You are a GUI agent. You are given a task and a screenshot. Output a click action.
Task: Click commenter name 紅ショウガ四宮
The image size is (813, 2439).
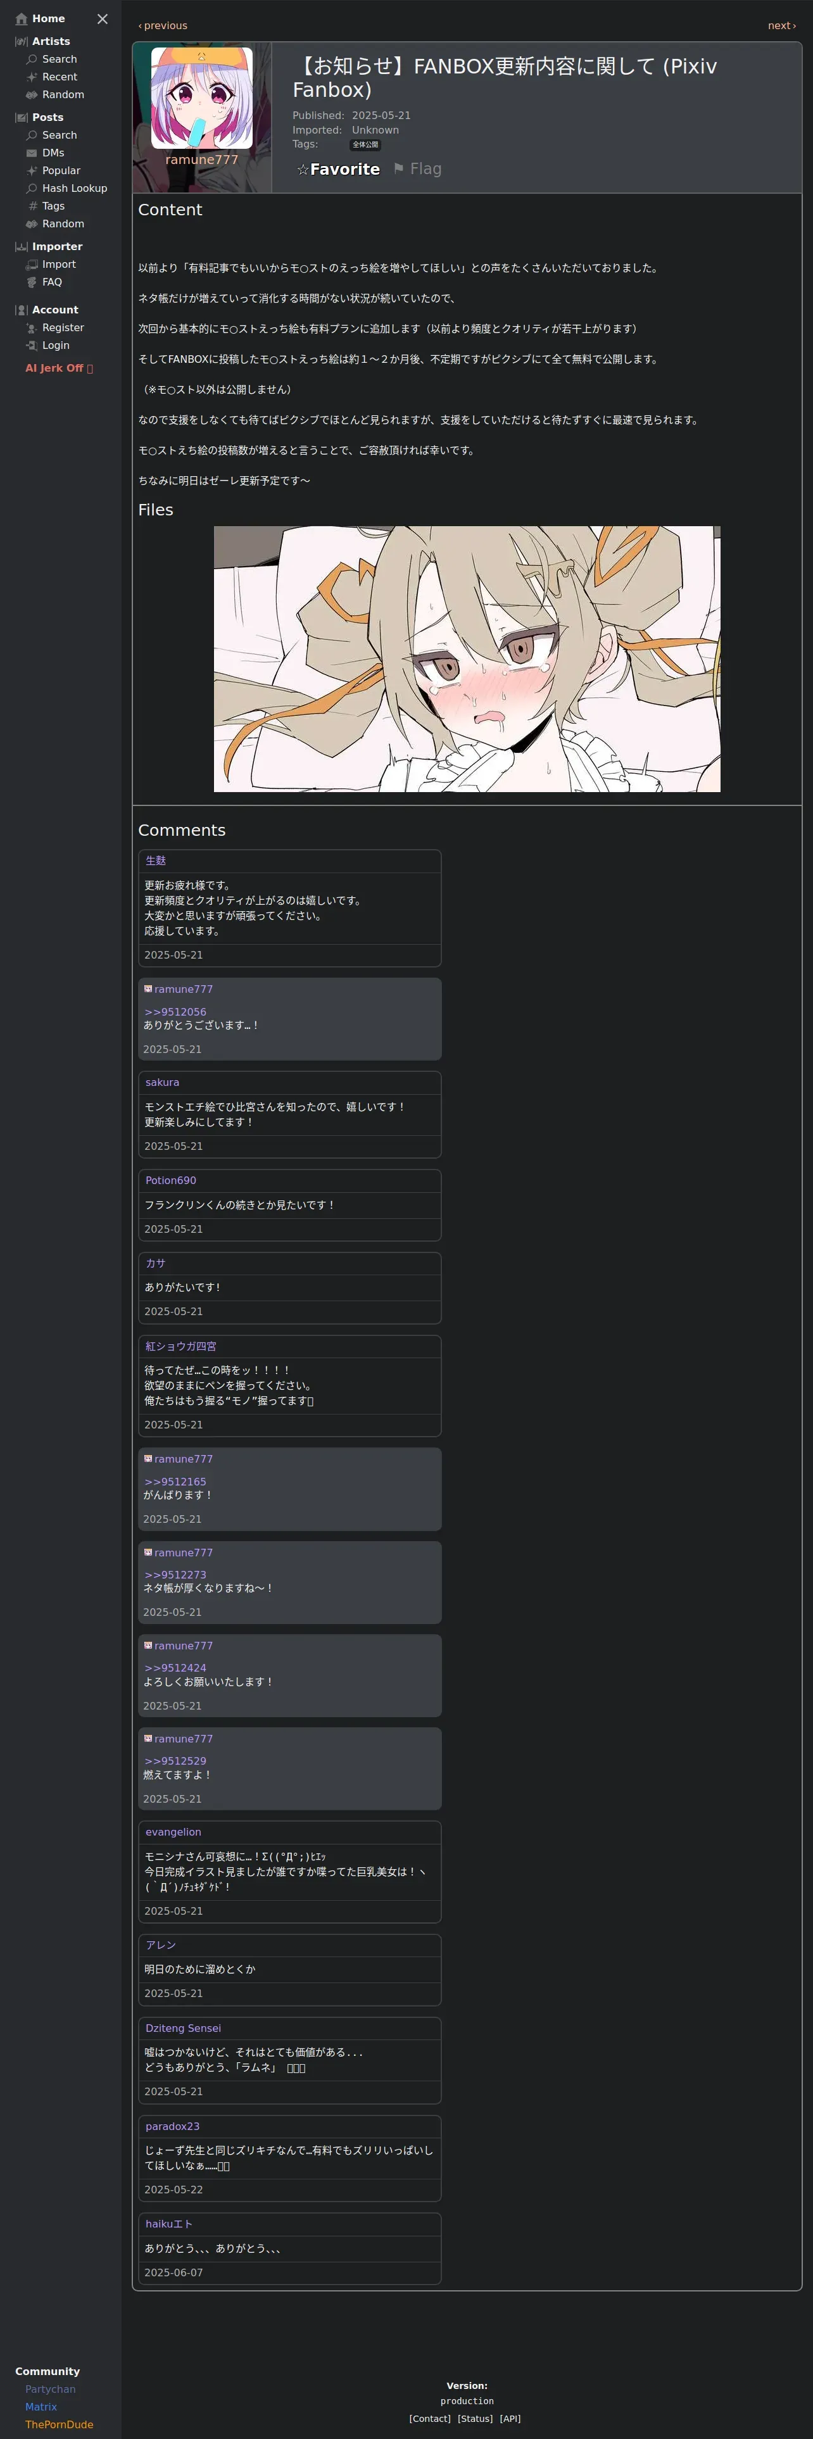(180, 1346)
